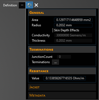This screenshot has height=100, width=99.
Task: Expand the Metadata section
Action: coord(62,95)
